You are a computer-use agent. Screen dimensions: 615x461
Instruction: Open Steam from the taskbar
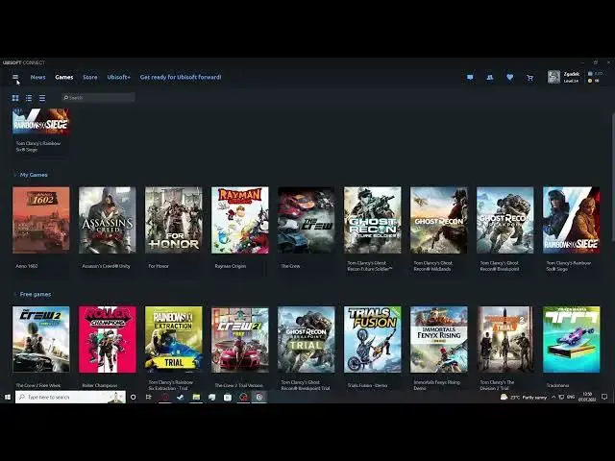(180, 397)
